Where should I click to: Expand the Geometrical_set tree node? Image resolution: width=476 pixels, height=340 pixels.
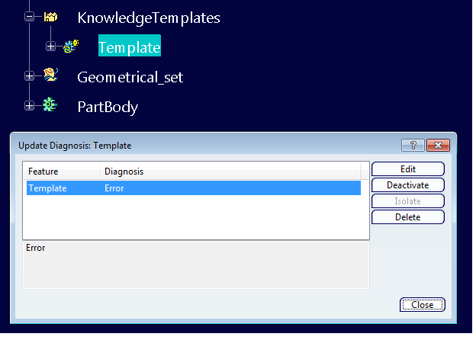click(30, 75)
